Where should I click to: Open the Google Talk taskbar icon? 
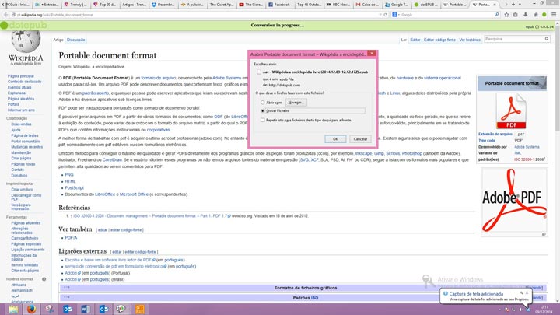coord(121,309)
